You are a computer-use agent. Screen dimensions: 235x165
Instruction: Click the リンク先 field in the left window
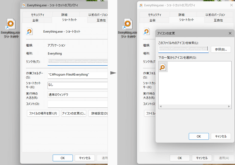[x=78, y=62]
